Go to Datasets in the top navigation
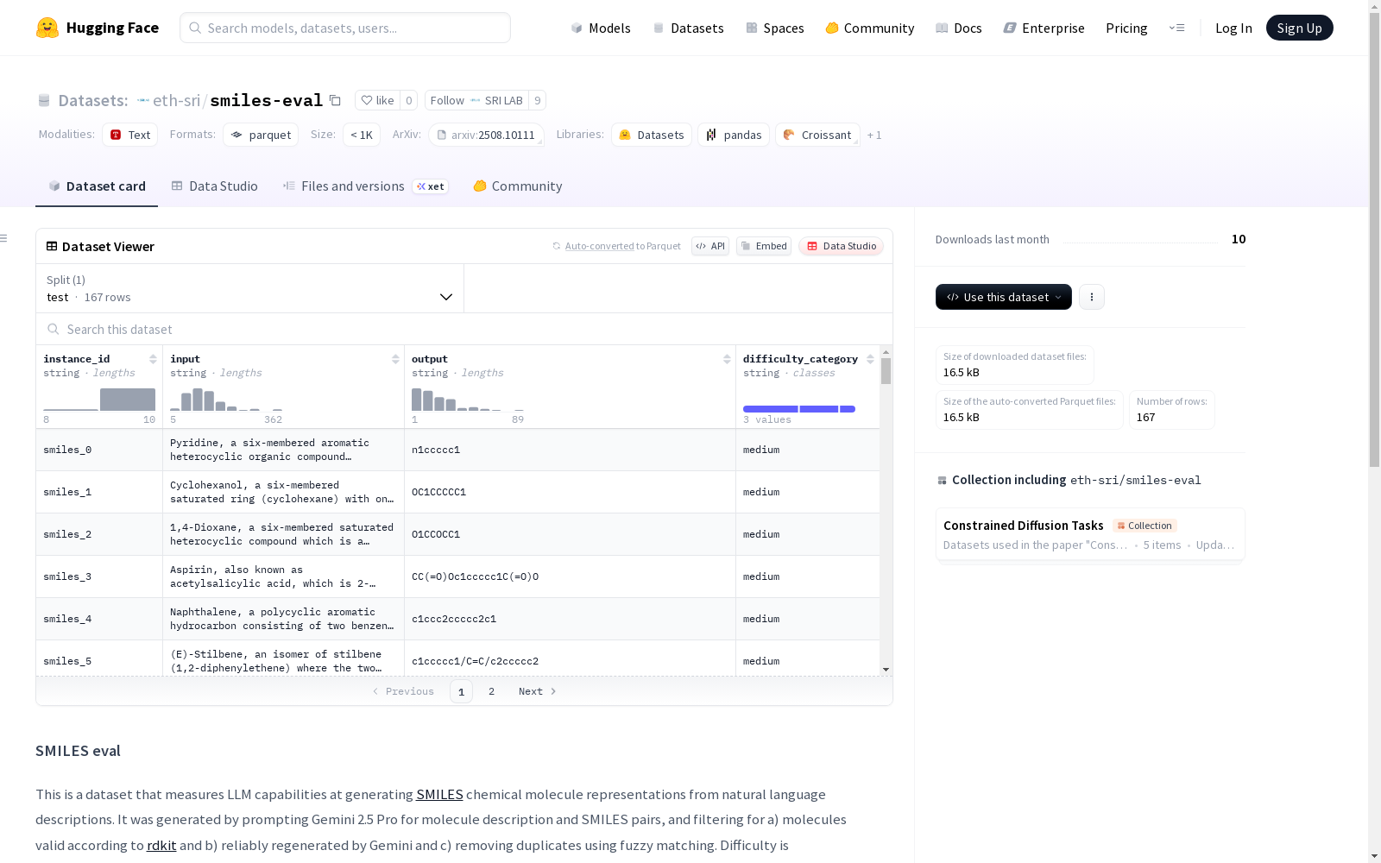Screen dimensions: 1381x863 (x=688, y=28)
